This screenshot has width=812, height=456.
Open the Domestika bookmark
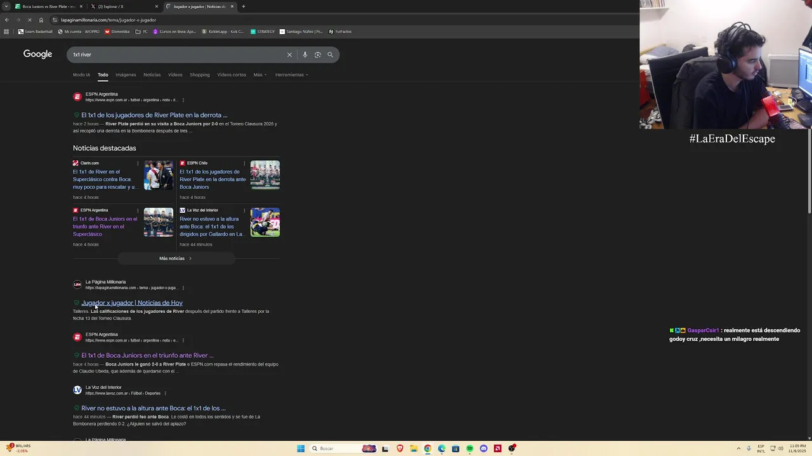click(117, 32)
